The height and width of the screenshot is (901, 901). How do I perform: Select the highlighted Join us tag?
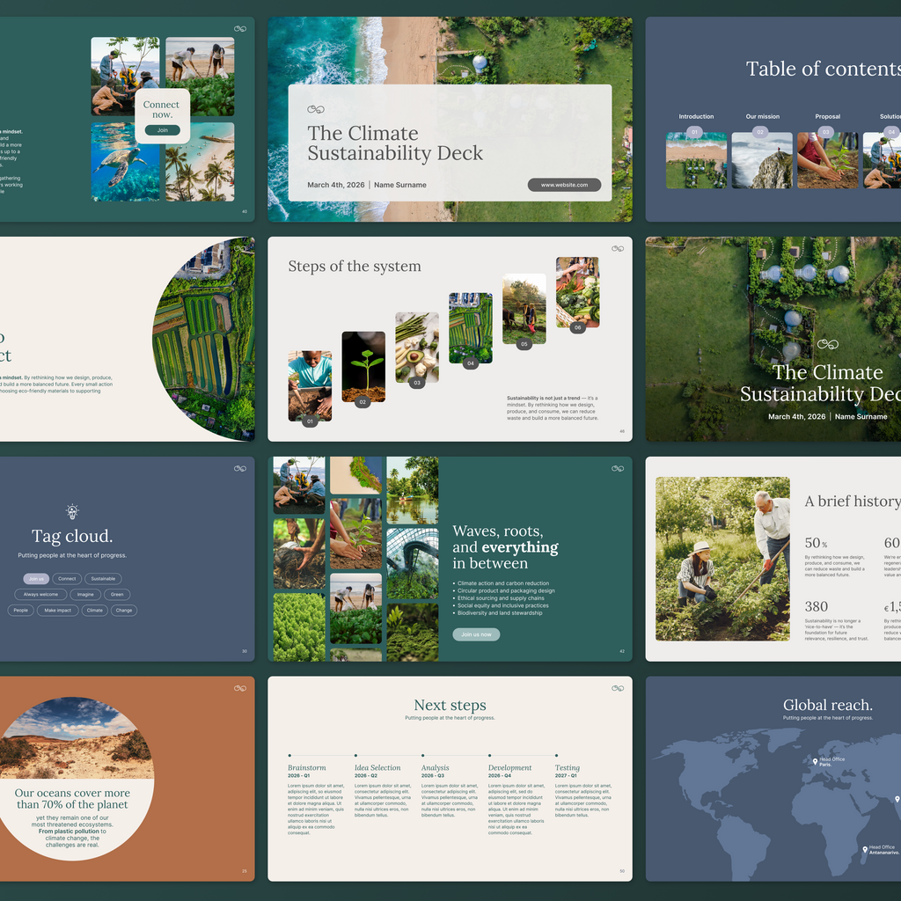tap(36, 579)
